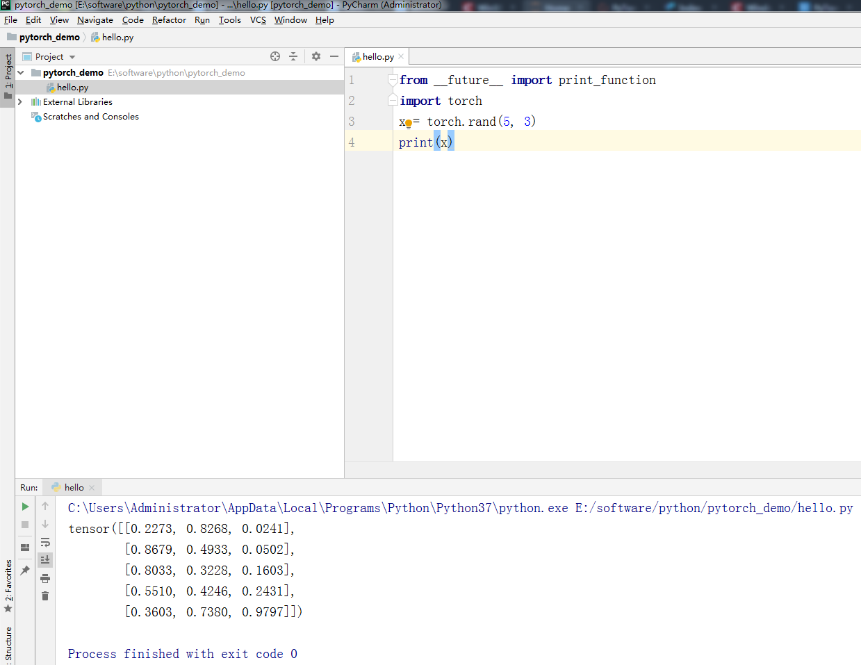The height and width of the screenshot is (665, 861).
Task: Click the restore layout icon in Run panel
Action: (x=25, y=548)
